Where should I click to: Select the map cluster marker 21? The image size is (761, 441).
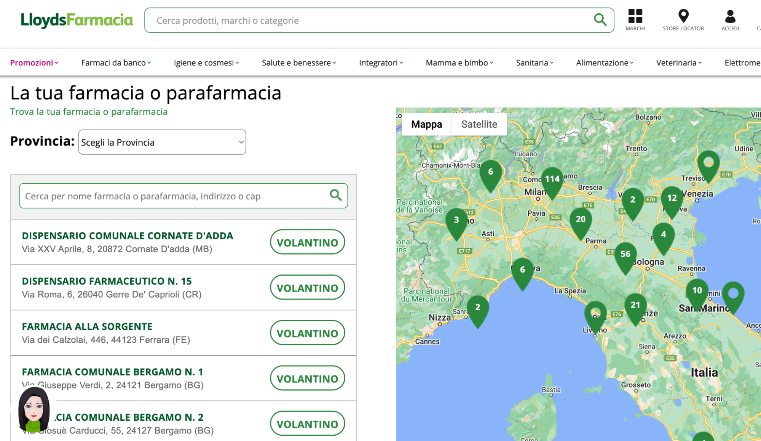tap(635, 309)
